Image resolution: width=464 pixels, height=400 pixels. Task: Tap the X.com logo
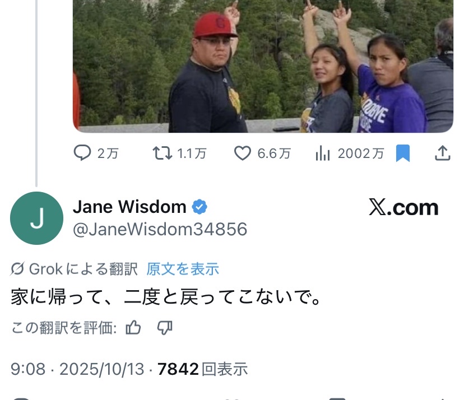(x=403, y=207)
